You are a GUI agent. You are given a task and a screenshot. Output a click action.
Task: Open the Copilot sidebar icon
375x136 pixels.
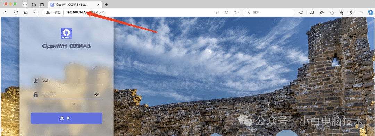pyautogui.click(x=370, y=12)
